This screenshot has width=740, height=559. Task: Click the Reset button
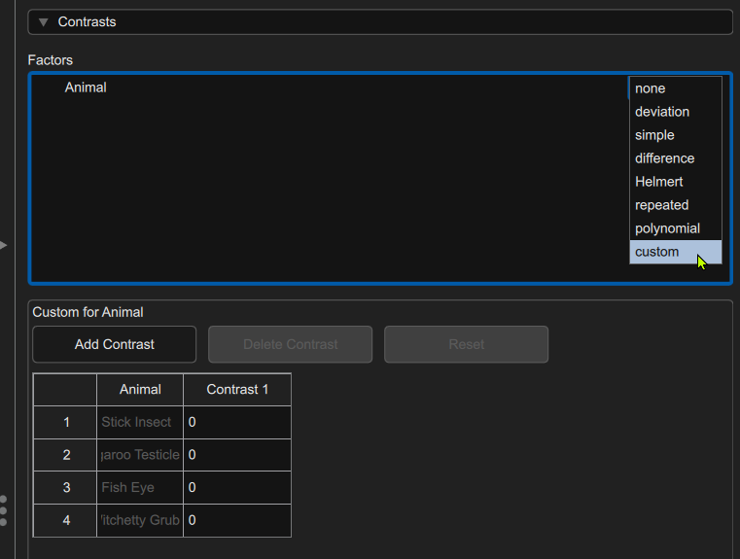click(466, 344)
